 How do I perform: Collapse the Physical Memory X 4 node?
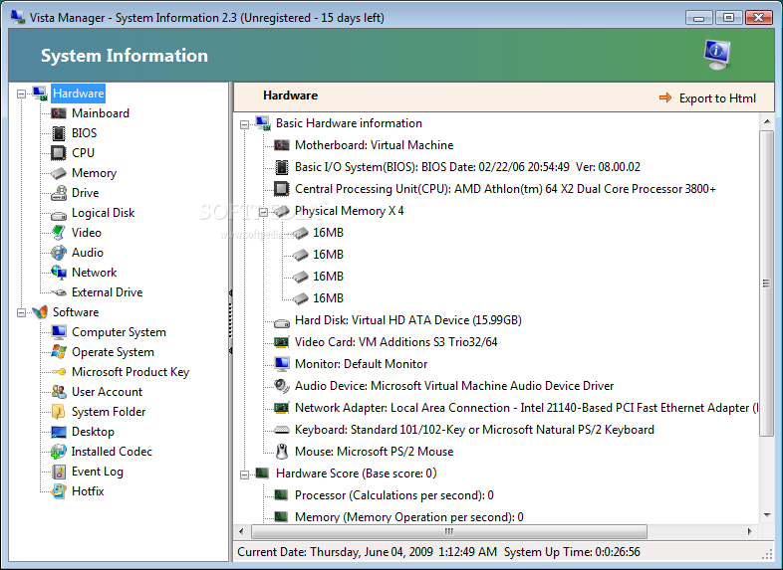click(x=264, y=211)
